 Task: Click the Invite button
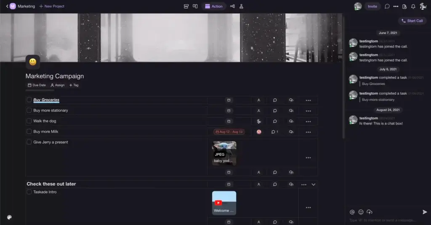point(372,6)
